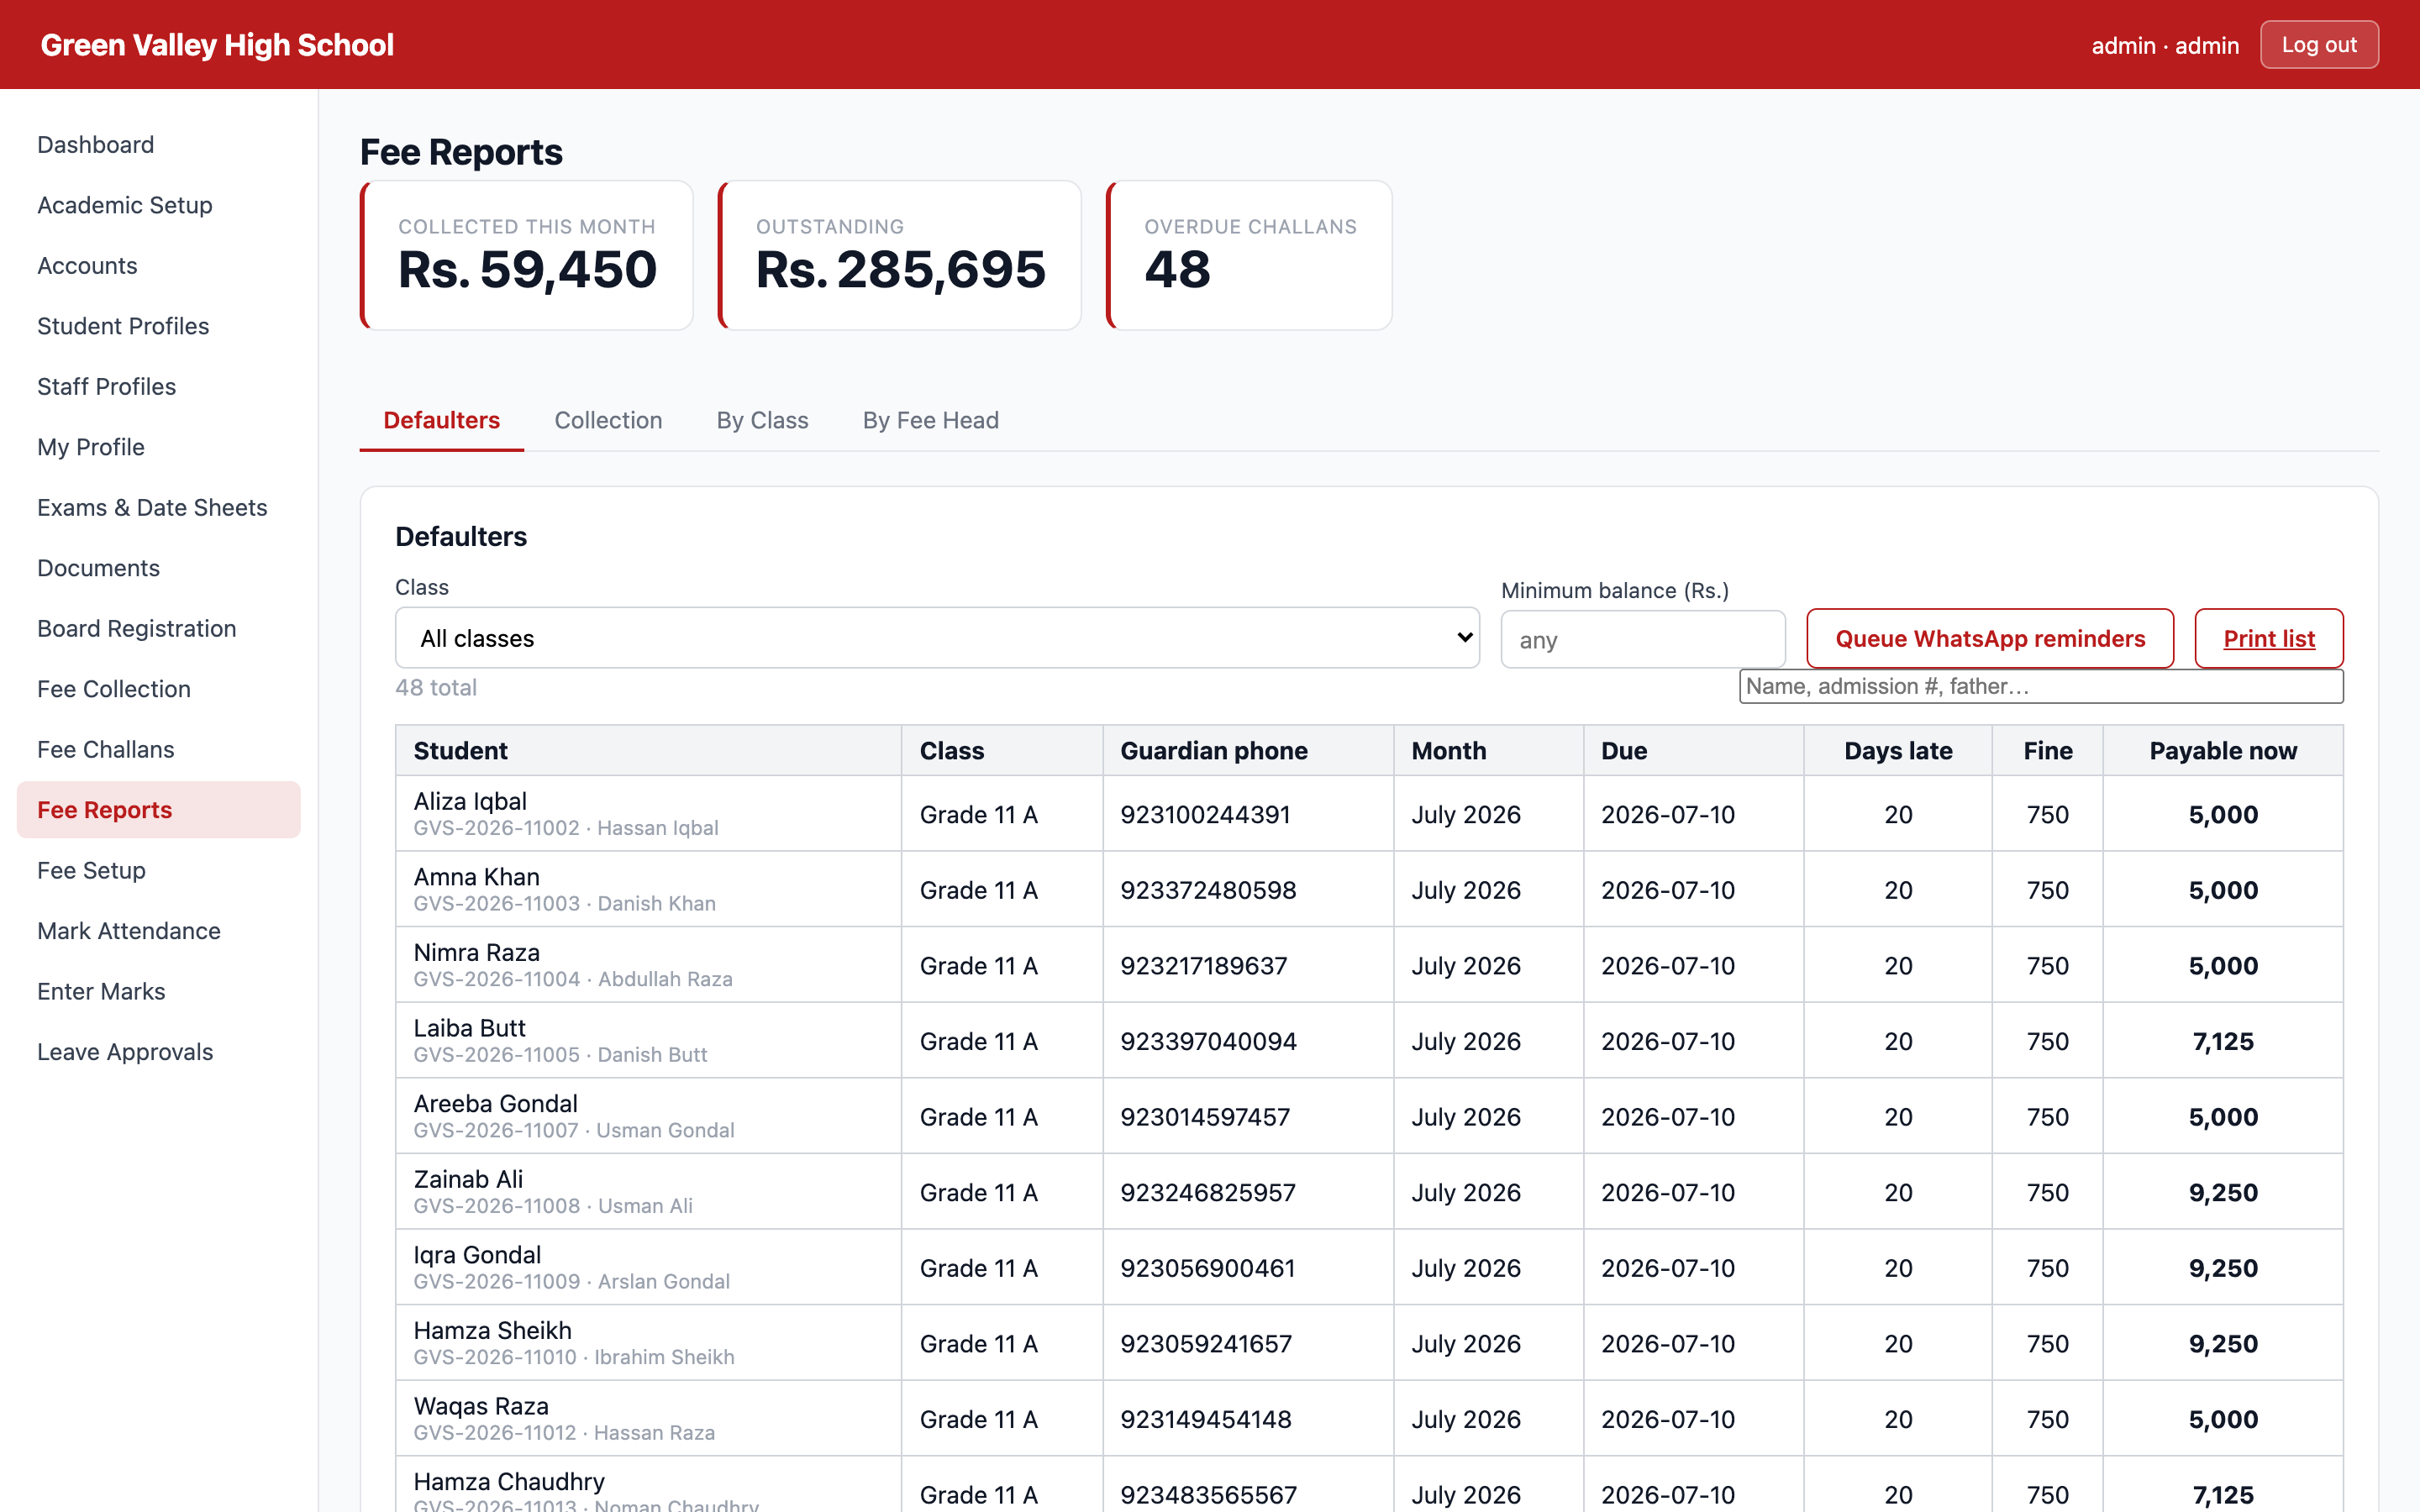Go to Fee Collection in sidebar

(x=114, y=689)
